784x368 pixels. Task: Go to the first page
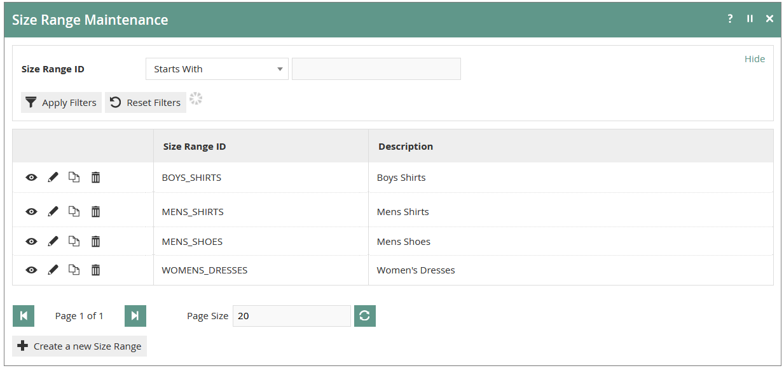[24, 316]
